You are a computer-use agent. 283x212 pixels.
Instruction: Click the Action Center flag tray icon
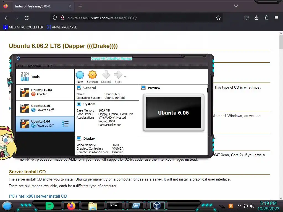[x=239, y=206]
